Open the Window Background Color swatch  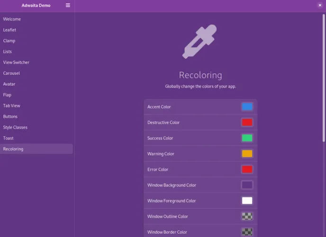pyautogui.click(x=247, y=185)
